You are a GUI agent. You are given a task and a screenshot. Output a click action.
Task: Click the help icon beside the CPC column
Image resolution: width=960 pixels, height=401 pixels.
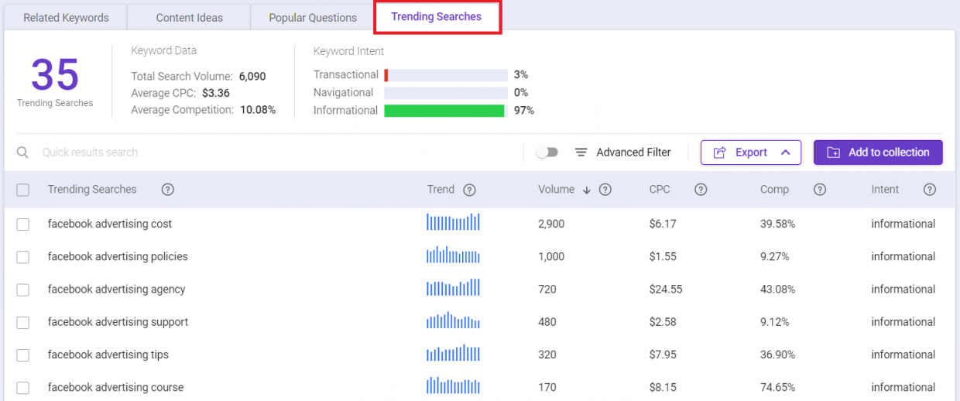(x=701, y=190)
